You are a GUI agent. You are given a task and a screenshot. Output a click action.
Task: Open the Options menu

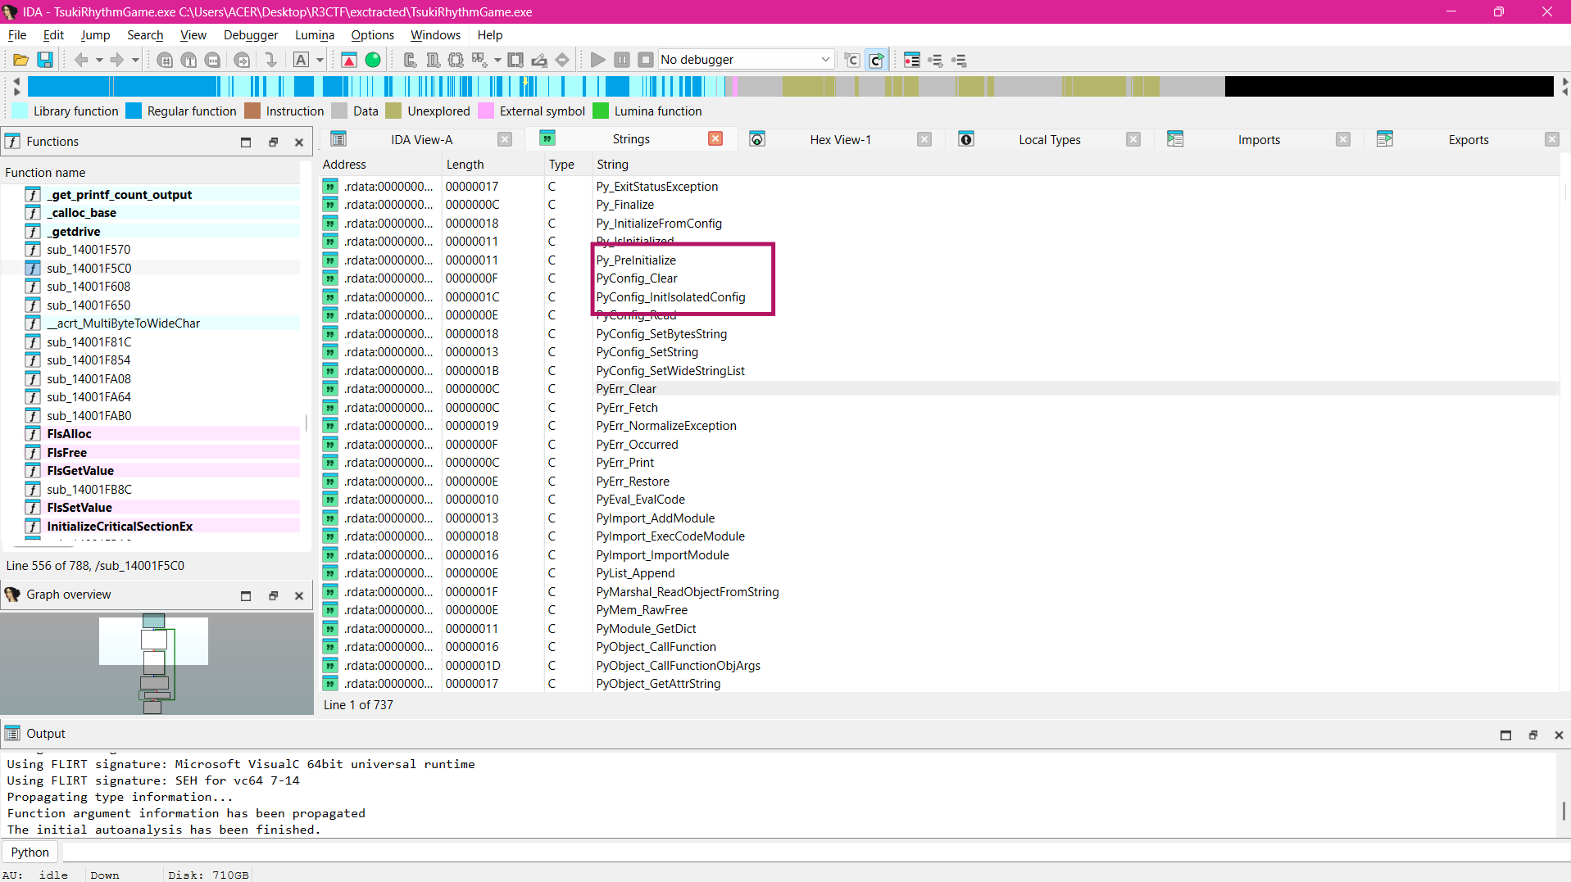tap(372, 35)
